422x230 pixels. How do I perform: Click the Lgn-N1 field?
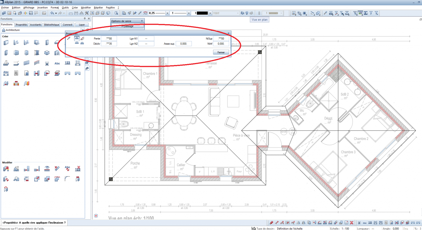point(146,38)
